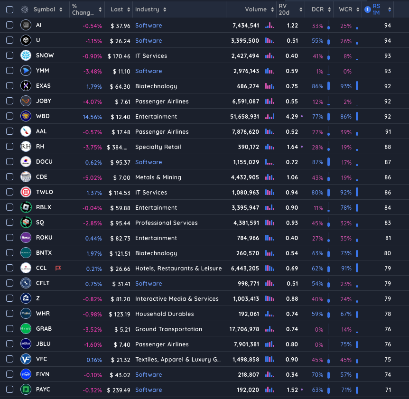
Task: Open Software industry link for PAYC
Action: pos(149,390)
